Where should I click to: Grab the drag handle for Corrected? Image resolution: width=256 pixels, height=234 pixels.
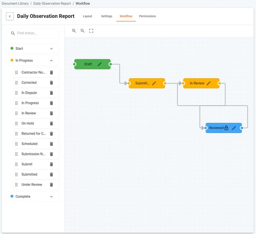(x=16, y=83)
